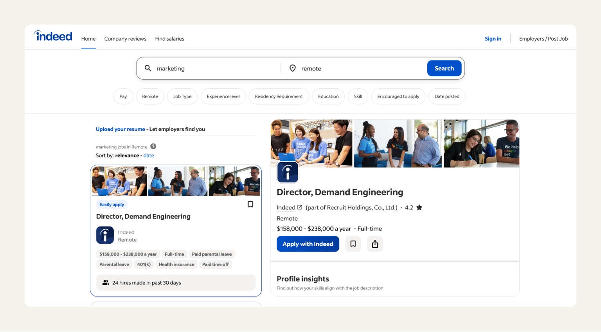Click the Easily apply badge on the job card

tap(112, 205)
